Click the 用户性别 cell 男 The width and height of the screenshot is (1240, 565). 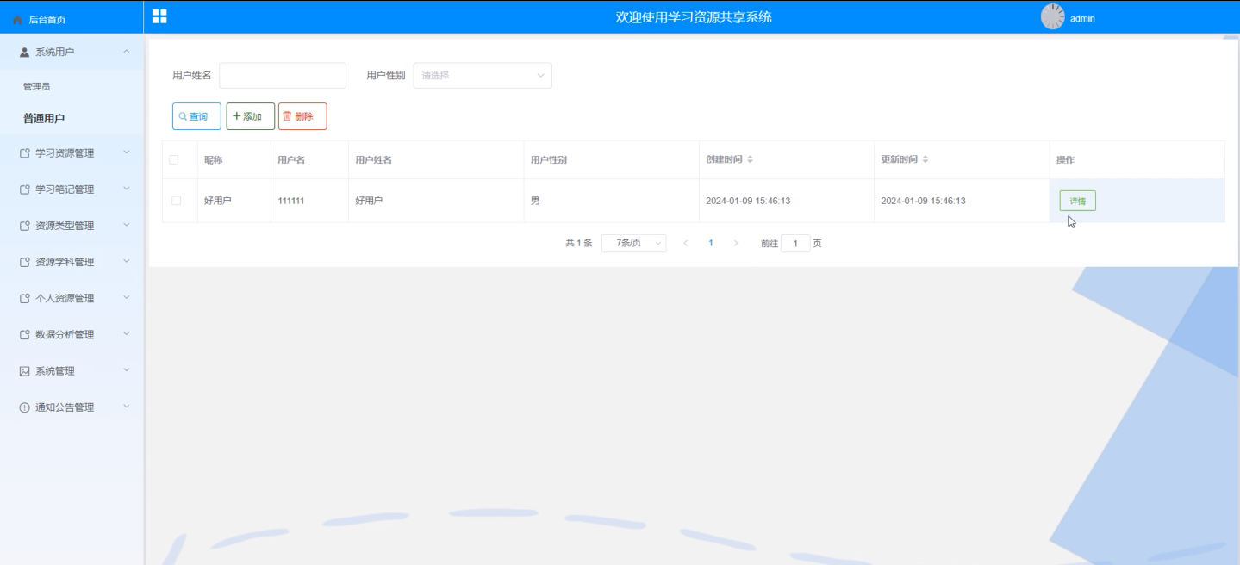(x=535, y=201)
